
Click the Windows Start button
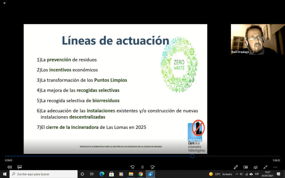coord(5,174)
